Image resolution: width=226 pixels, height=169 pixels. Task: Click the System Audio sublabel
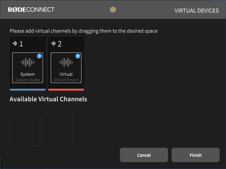tap(28, 80)
